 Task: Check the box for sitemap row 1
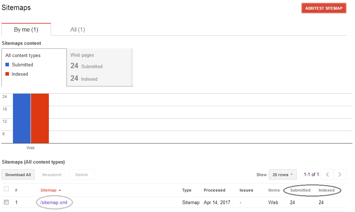click(x=6, y=202)
